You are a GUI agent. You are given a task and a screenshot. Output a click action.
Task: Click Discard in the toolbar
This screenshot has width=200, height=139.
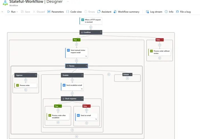pyautogui.click(x=39, y=12)
